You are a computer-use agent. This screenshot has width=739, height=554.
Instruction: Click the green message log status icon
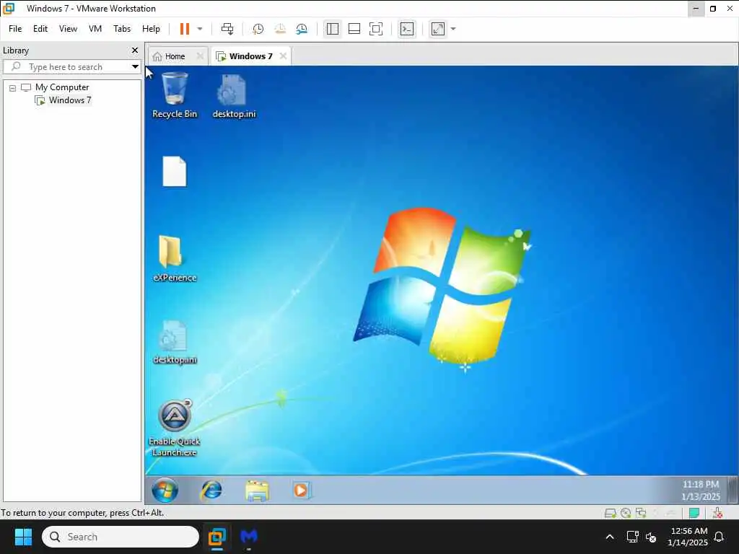(x=694, y=513)
